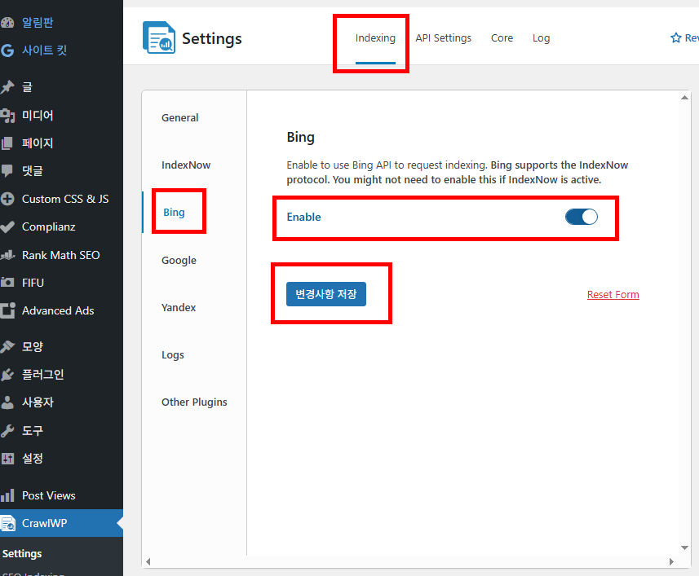Click the review star icon

point(676,37)
